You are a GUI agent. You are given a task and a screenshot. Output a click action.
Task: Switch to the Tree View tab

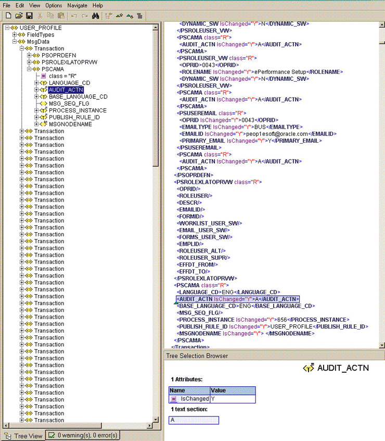pyautogui.click(x=23, y=436)
